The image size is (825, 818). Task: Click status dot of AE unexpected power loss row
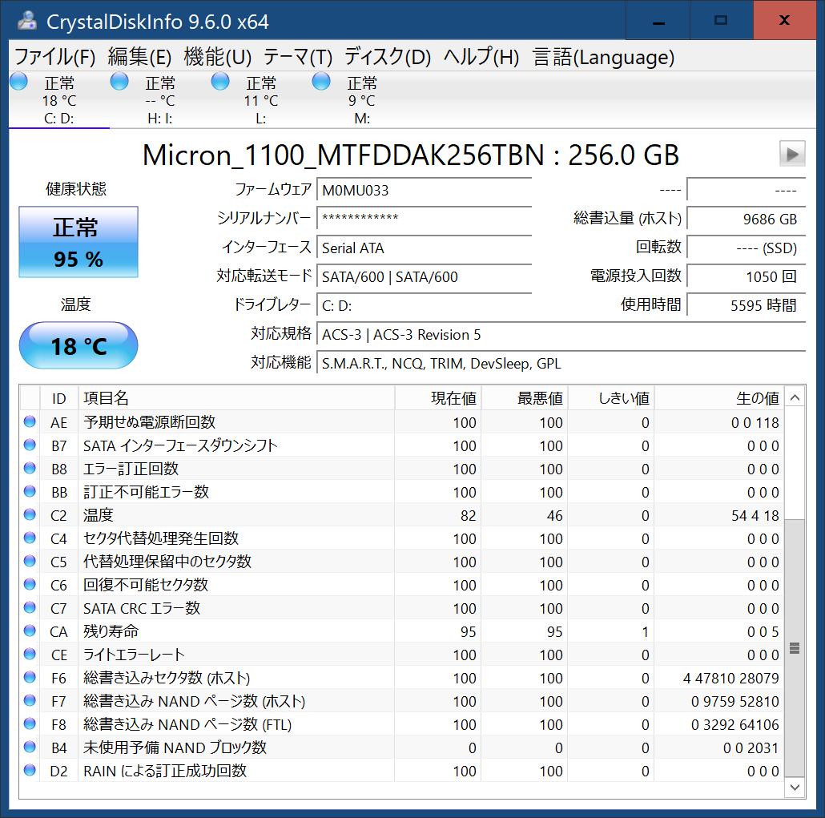[x=30, y=421]
